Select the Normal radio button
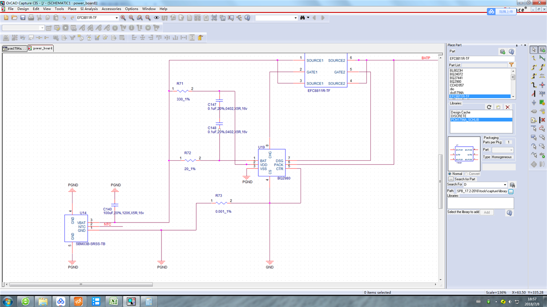 tap(450, 174)
